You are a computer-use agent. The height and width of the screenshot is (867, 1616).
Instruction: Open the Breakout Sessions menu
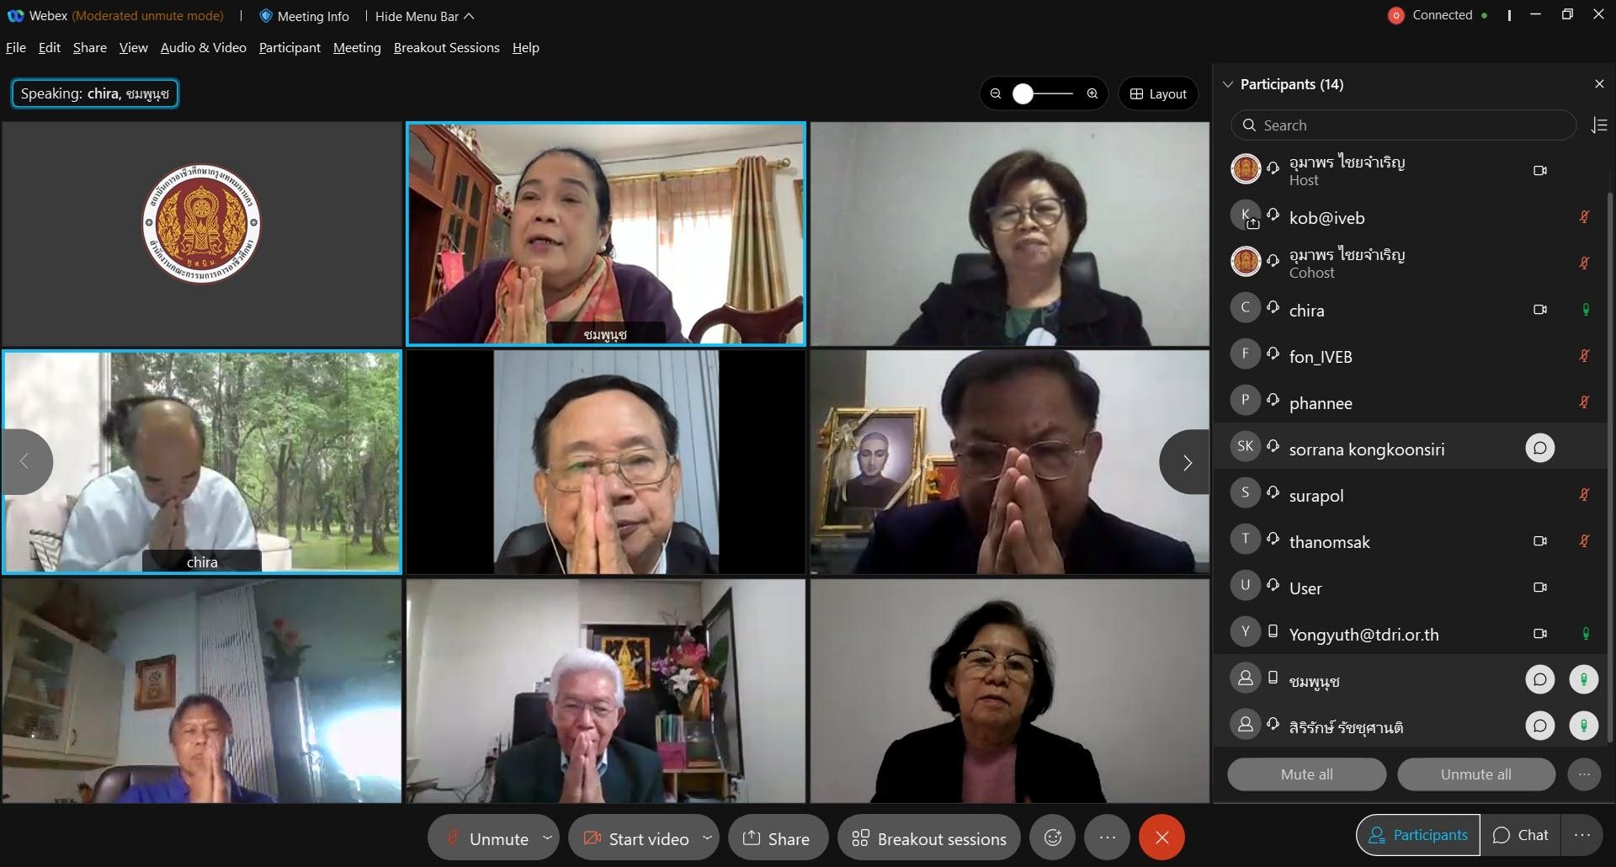(x=446, y=48)
